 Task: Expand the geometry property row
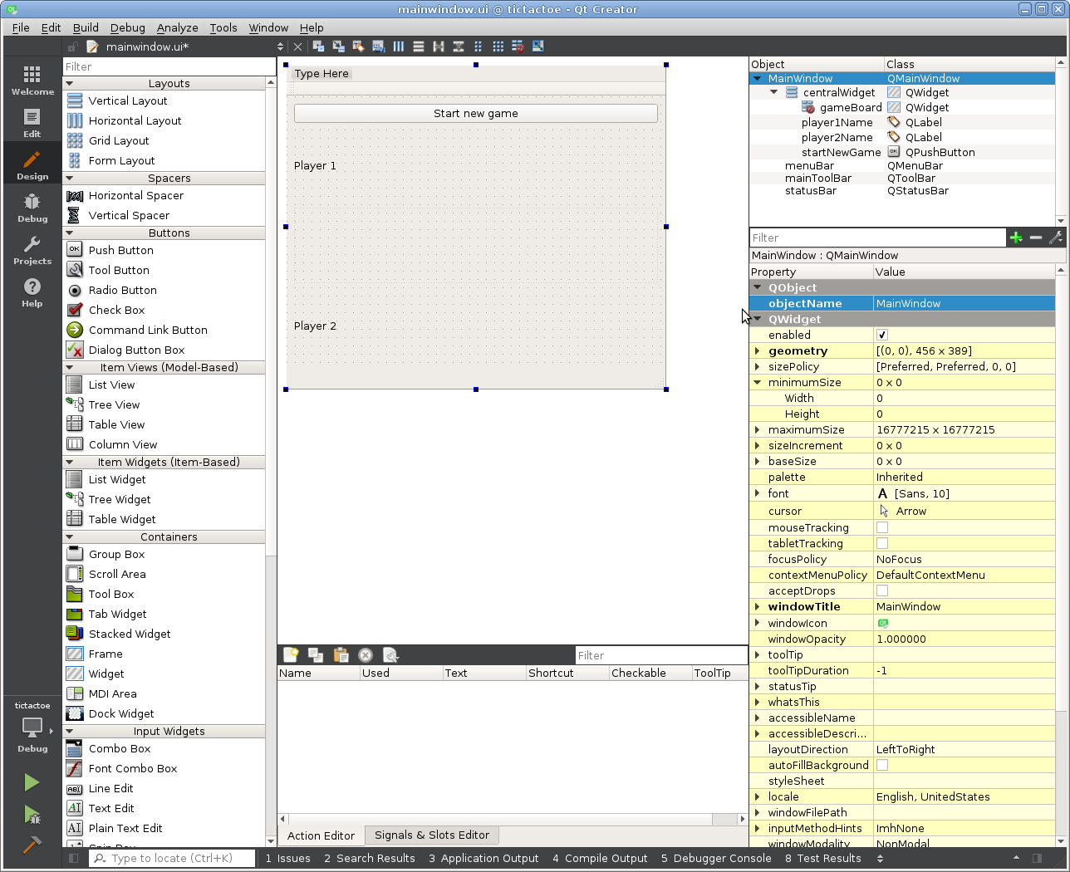(757, 351)
